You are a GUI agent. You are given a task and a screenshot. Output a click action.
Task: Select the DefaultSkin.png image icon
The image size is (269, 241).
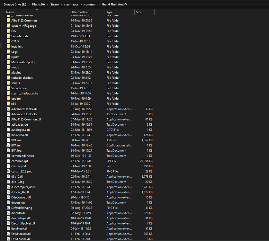[8, 208]
